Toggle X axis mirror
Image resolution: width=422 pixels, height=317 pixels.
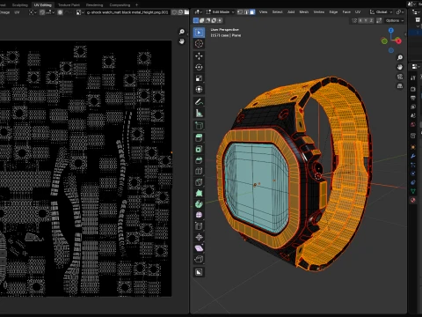(x=360, y=20)
